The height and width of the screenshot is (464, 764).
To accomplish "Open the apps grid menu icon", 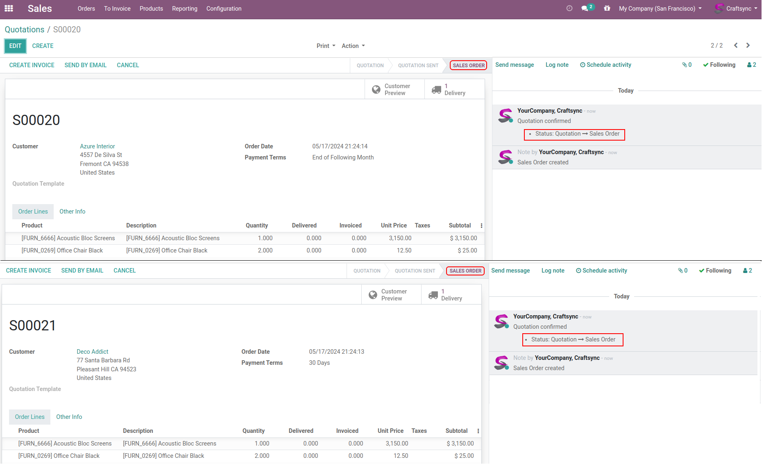I will coord(9,9).
